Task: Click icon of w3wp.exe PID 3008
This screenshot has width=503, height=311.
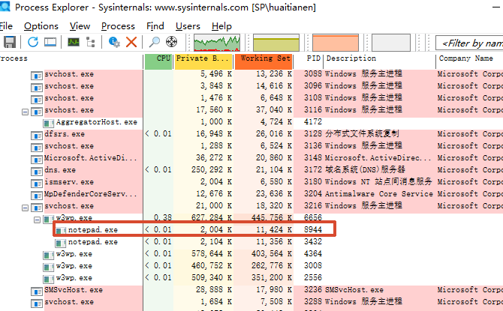Action: coord(49,268)
